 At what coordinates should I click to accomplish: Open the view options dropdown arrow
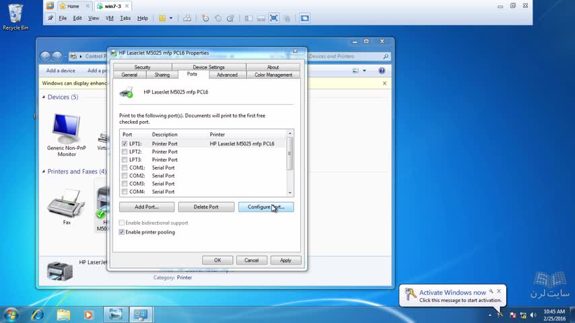[x=364, y=71]
